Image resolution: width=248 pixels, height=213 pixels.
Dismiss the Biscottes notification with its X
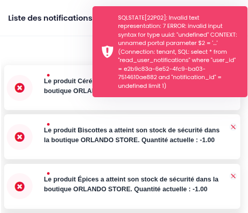[x=233, y=127]
